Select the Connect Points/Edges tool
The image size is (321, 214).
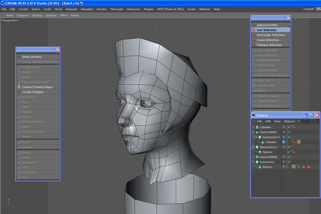click(37, 87)
